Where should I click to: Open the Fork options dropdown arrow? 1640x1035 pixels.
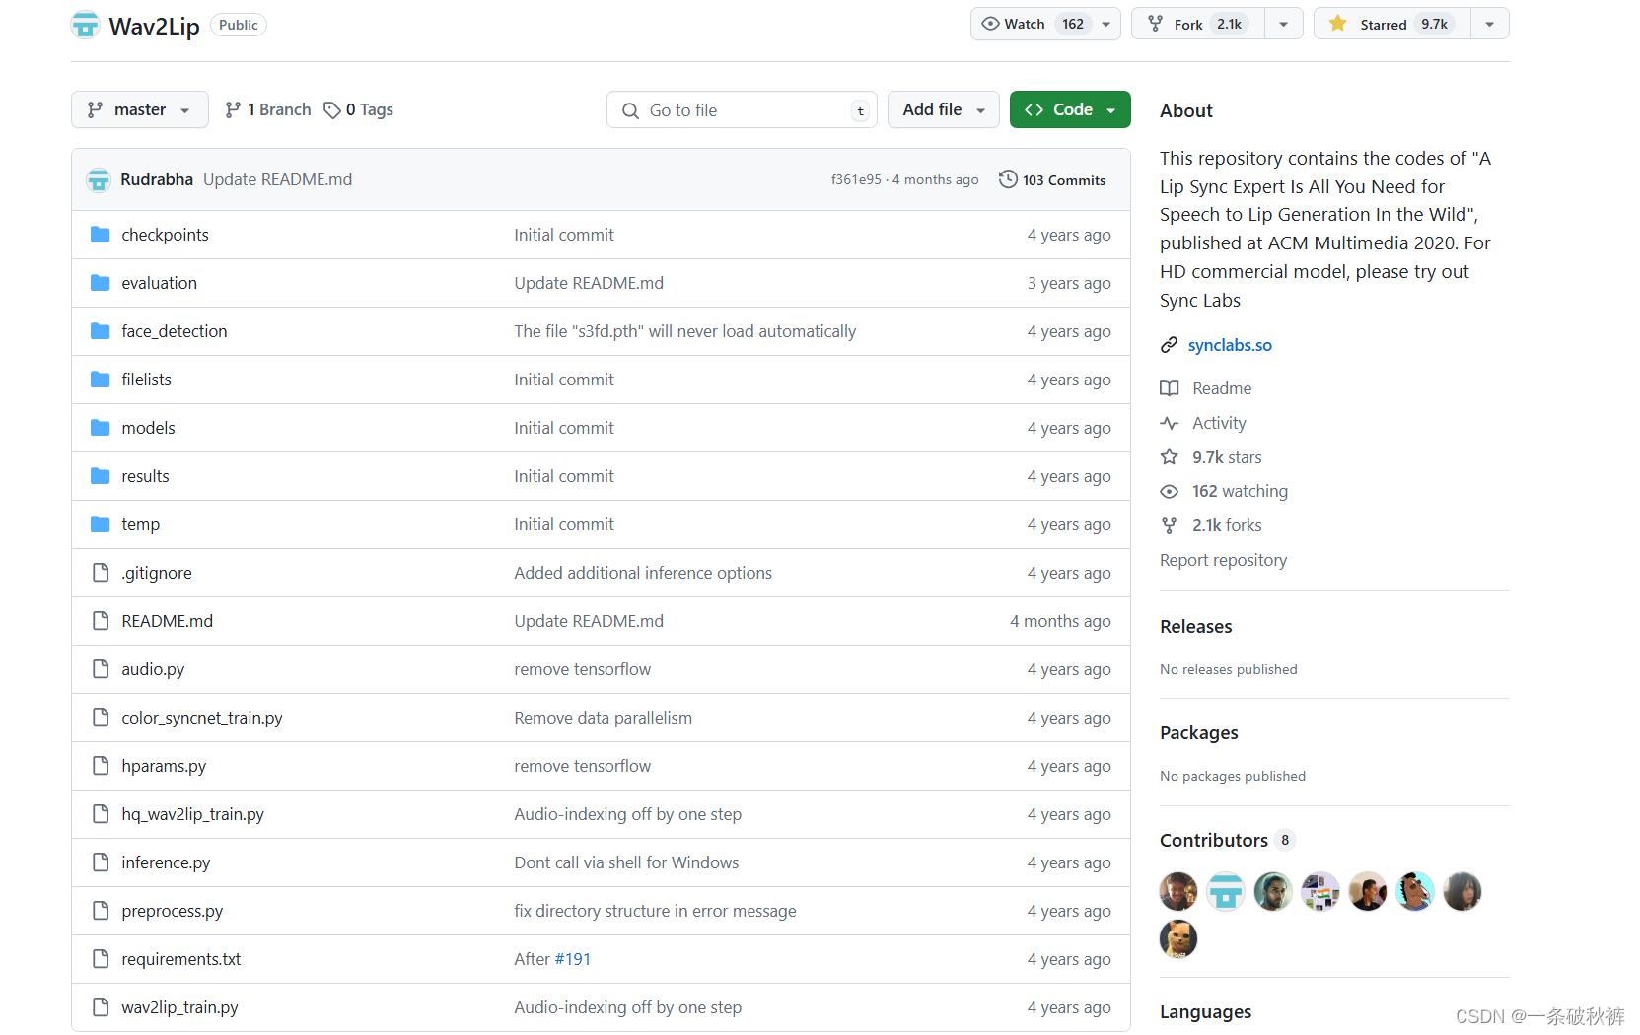(x=1283, y=24)
